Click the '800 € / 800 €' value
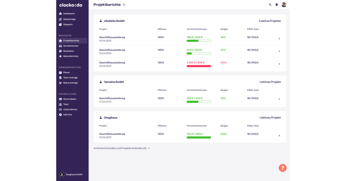This screenshot has height=181, width=346. (x=195, y=134)
